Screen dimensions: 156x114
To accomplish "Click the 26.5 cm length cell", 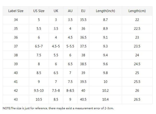I will (x=137, y=99).
